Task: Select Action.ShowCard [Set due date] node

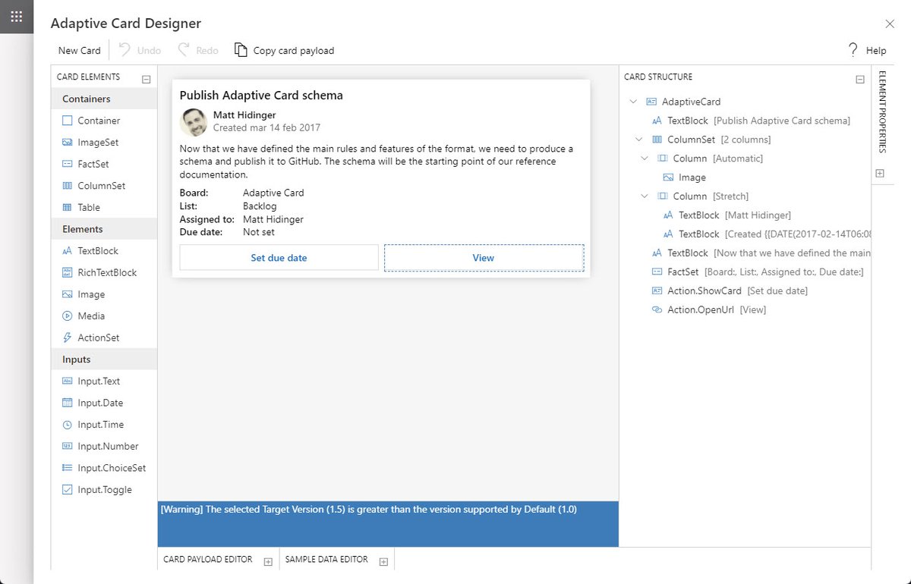Action: click(729, 291)
